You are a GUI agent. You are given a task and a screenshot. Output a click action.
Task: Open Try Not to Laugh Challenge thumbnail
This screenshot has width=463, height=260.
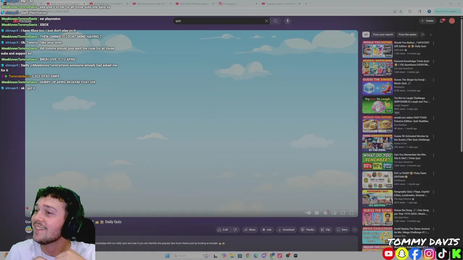coord(377,105)
